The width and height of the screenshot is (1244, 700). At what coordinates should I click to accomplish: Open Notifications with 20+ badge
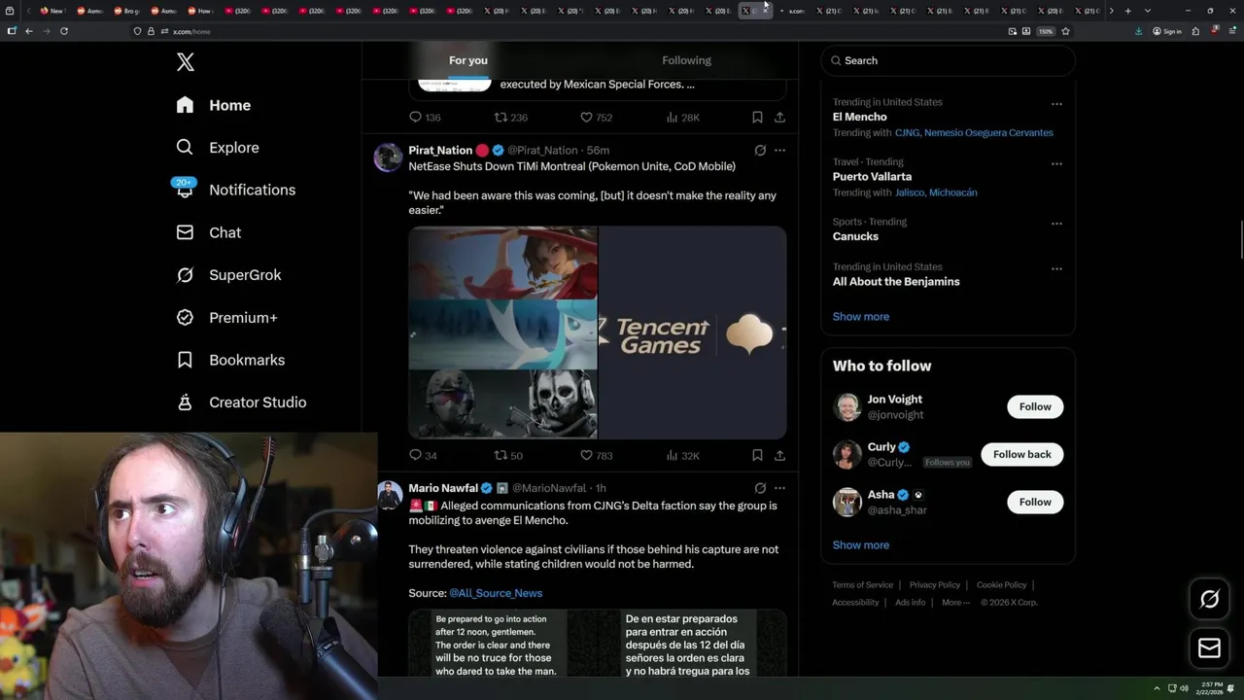click(235, 190)
